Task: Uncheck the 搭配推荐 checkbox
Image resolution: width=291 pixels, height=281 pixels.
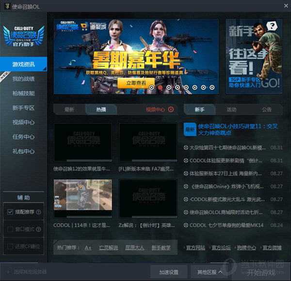Action: coord(10,212)
